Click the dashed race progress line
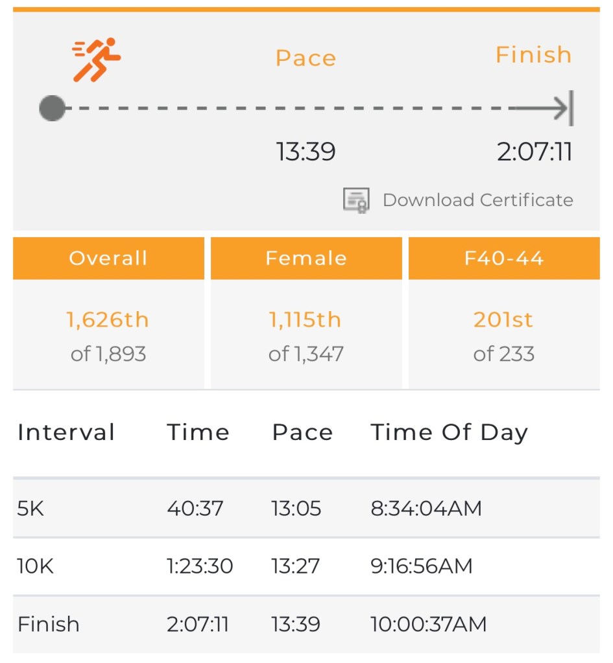The height and width of the screenshot is (663, 613). [285, 108]
